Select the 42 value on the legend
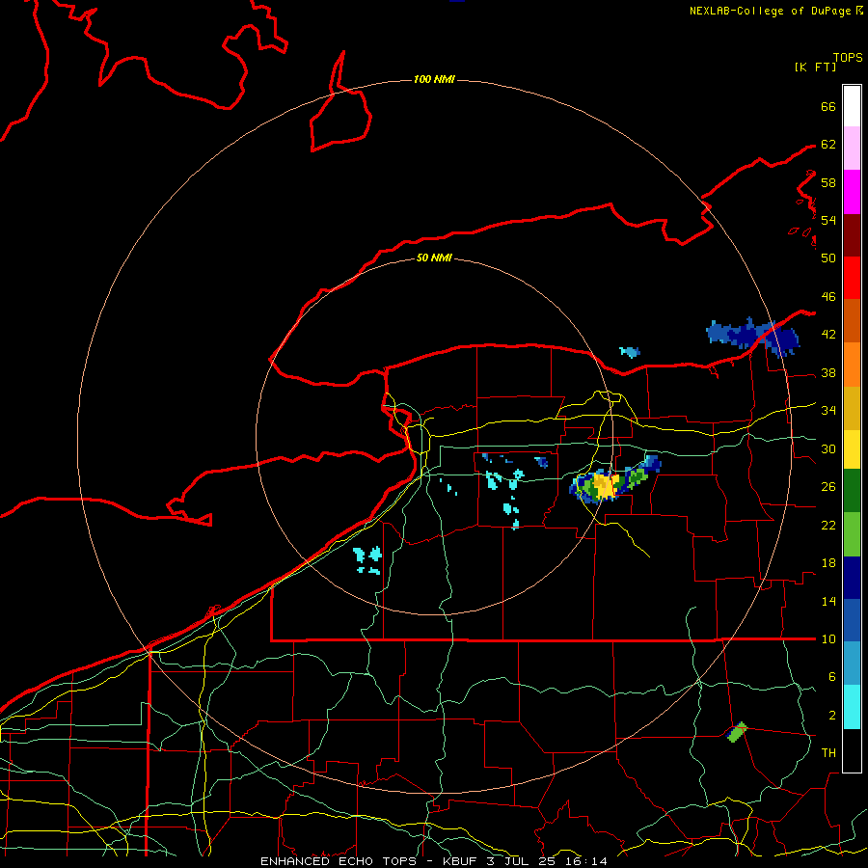Screen dimensions: 868x868 (828, 335)
